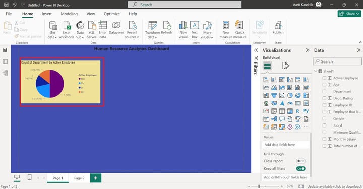Publish the report

[278, 28]
